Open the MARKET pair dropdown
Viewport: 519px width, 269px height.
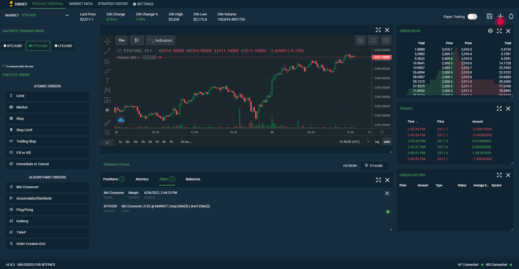pyautogui.click(x=67, y=15)
